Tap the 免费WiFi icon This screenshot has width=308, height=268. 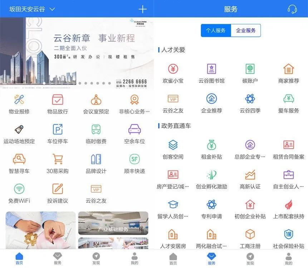pyautogui.click(x=19, y=189)
